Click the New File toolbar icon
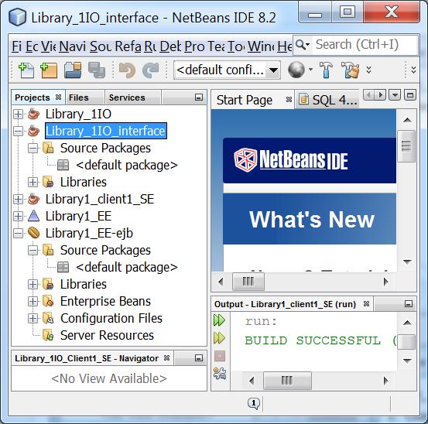The height and width of the screenshot is (424, 428). [26, 70]
